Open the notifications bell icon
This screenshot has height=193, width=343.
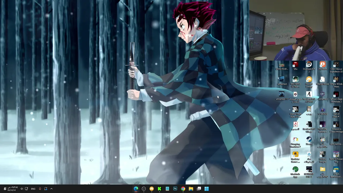coord(5,189)
